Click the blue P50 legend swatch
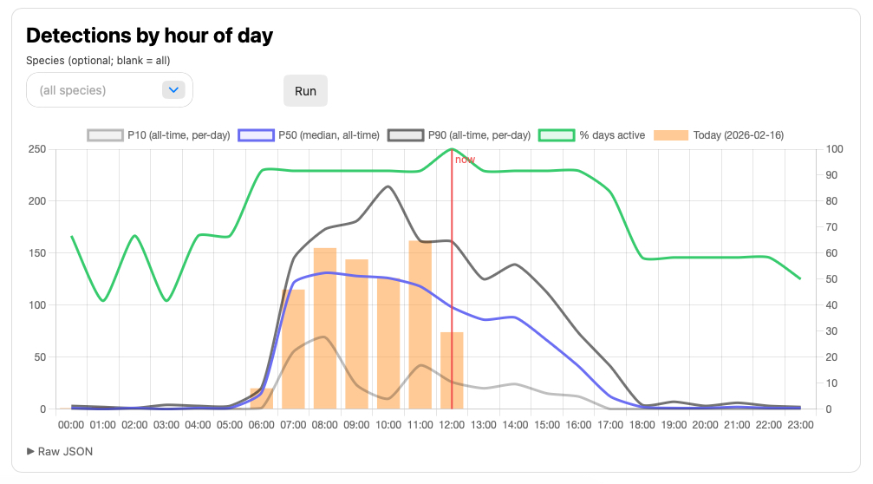The image size is (873, 484). 256,135
